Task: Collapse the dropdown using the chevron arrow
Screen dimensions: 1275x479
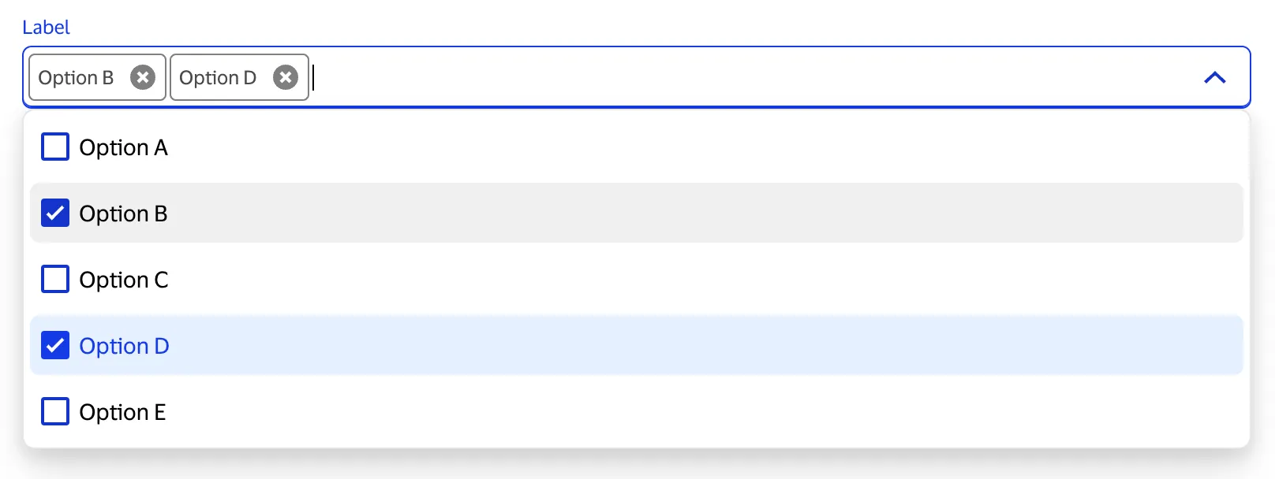Action: [1215, 77]
